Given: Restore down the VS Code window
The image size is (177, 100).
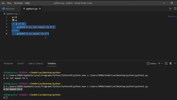Looking at the screenshot, I should (x=171, y=3).
